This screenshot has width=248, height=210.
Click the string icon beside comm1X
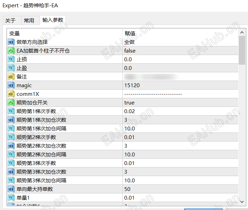(x=11, y=94)
